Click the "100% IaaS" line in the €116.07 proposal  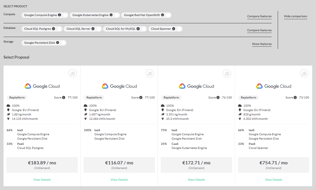click(x=92, y=130)
